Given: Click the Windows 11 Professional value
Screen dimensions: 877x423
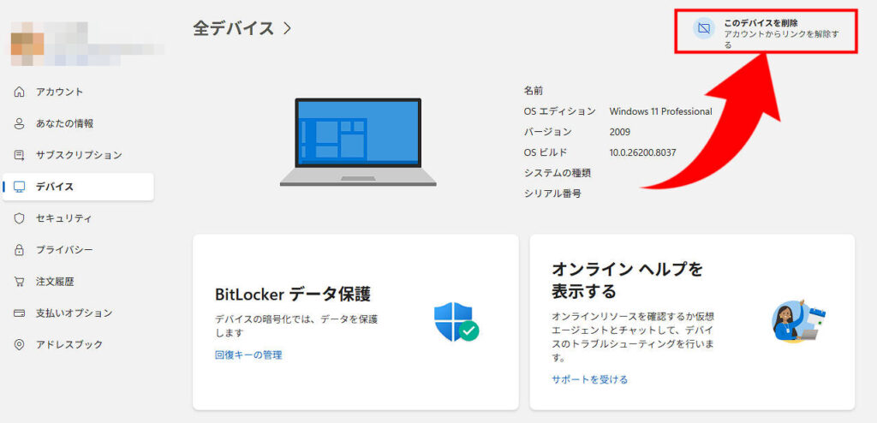Looking at the screenshot, I should tap(660, 111).
